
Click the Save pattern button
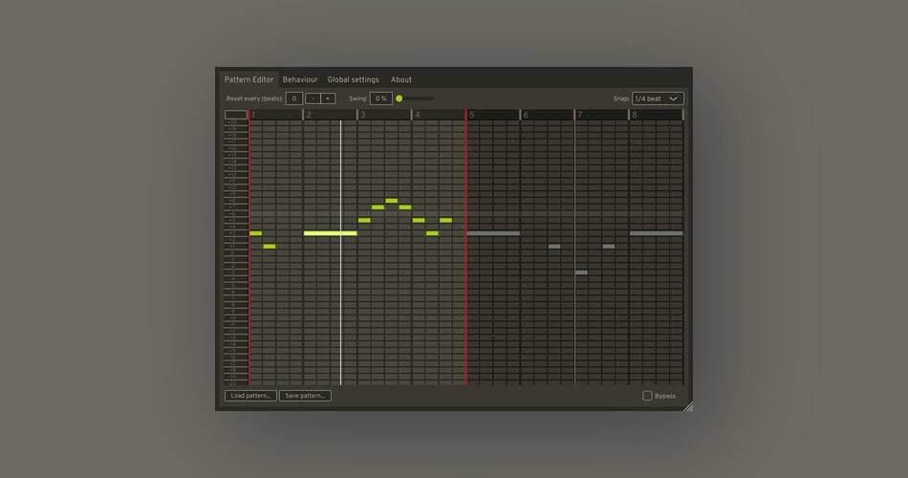[305, 396]
